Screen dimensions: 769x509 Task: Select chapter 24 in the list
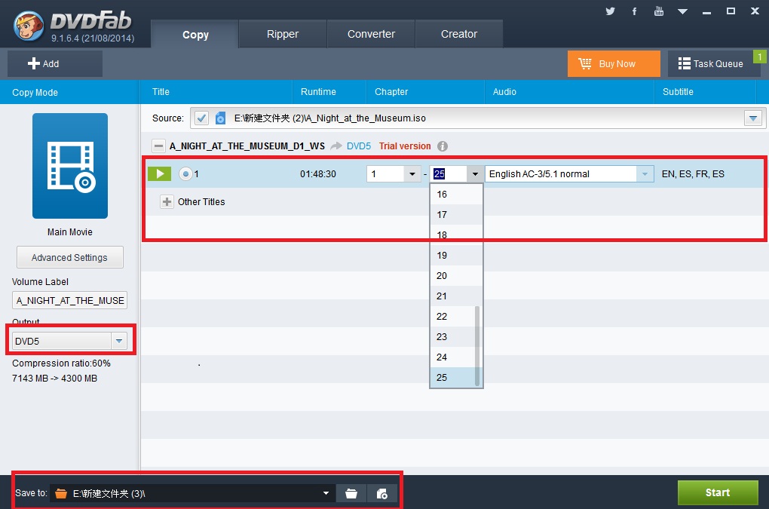click(x=452, y=357)
